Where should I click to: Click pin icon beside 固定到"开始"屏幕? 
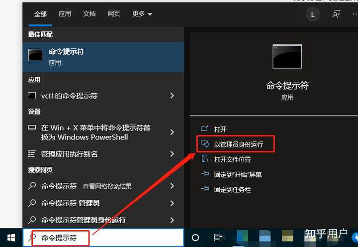pos(205,174)
